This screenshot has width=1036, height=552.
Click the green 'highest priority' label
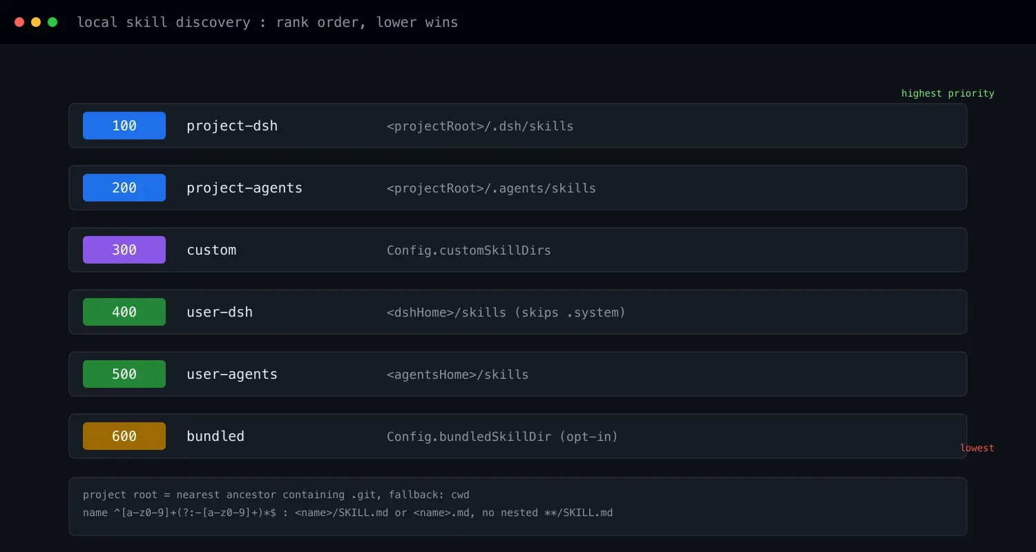point(948,93)
